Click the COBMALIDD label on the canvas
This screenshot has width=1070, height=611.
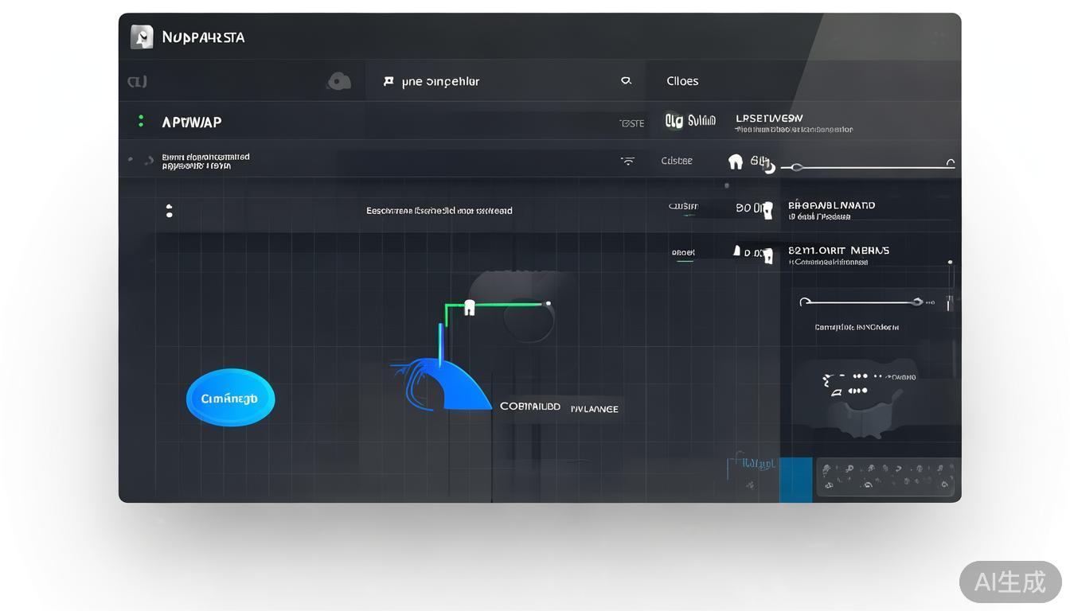tap(530, 407)
